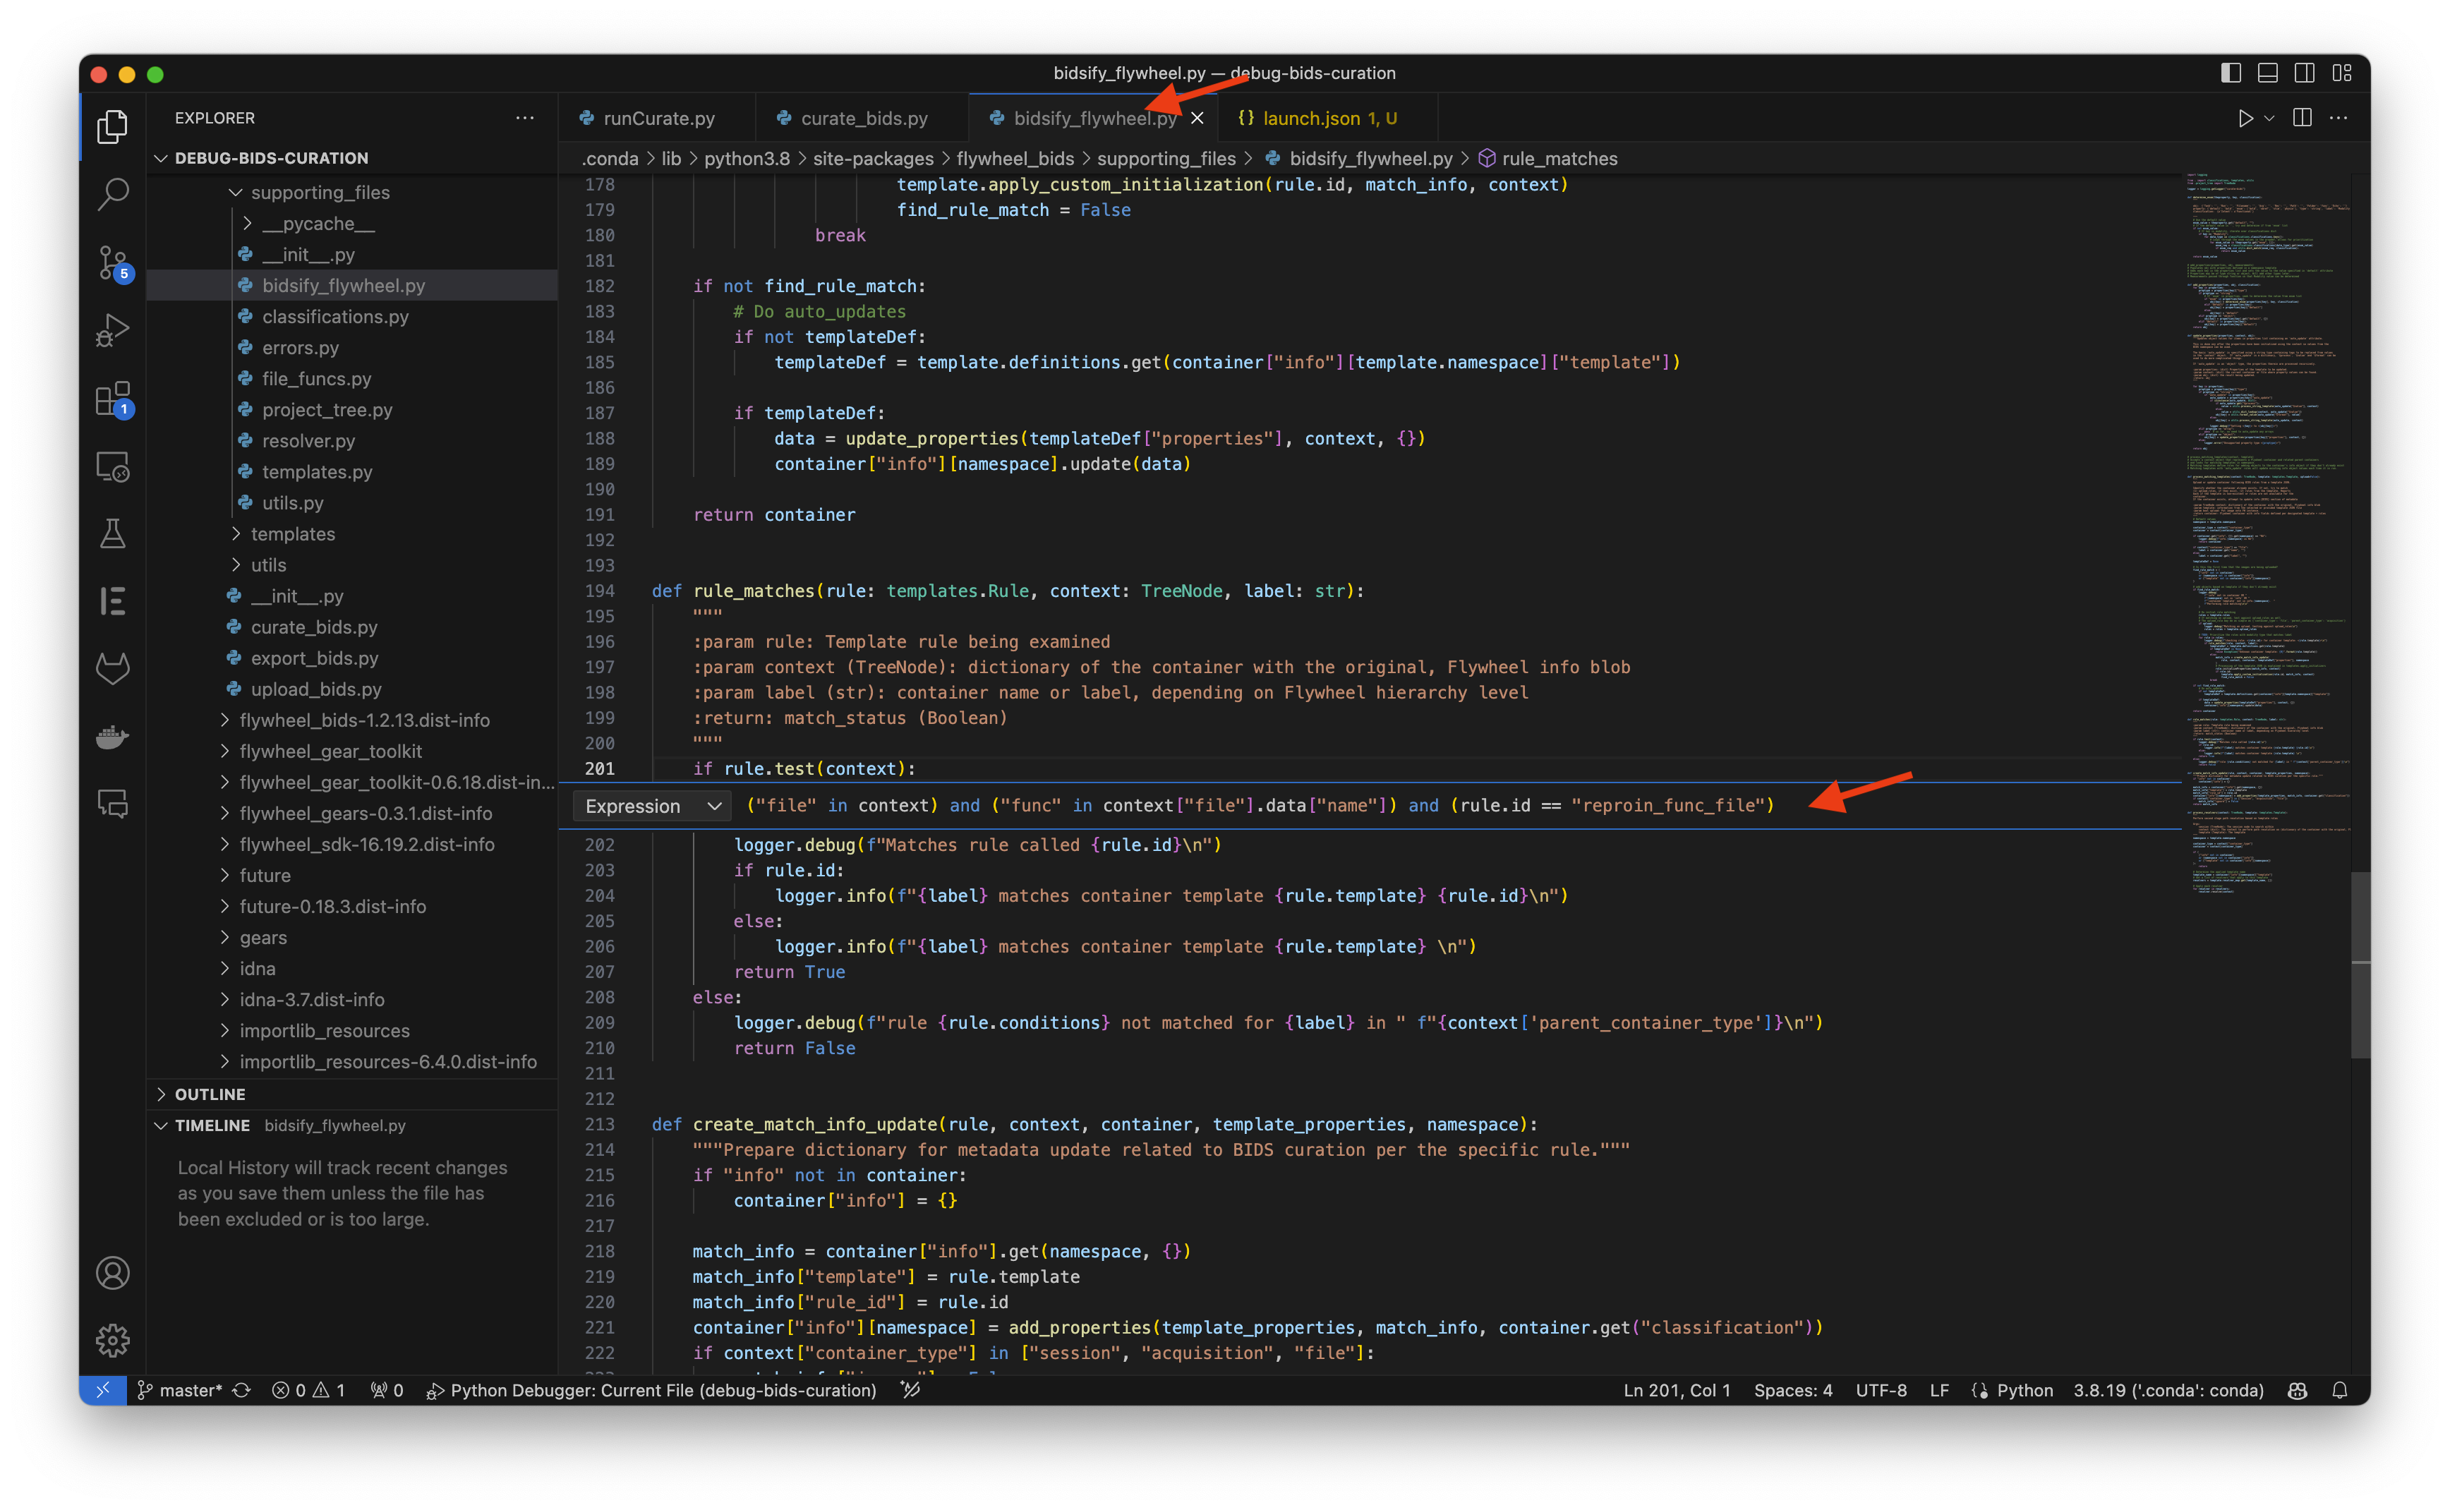2450x1510 pixels.
Task: Click Spaces: 4 indentation setting
Action: point(1793,1390)
